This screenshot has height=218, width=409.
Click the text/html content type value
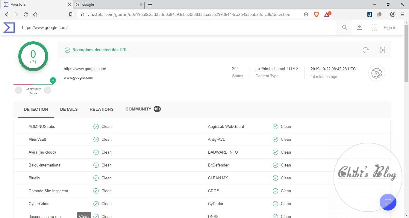coord(277,69)
